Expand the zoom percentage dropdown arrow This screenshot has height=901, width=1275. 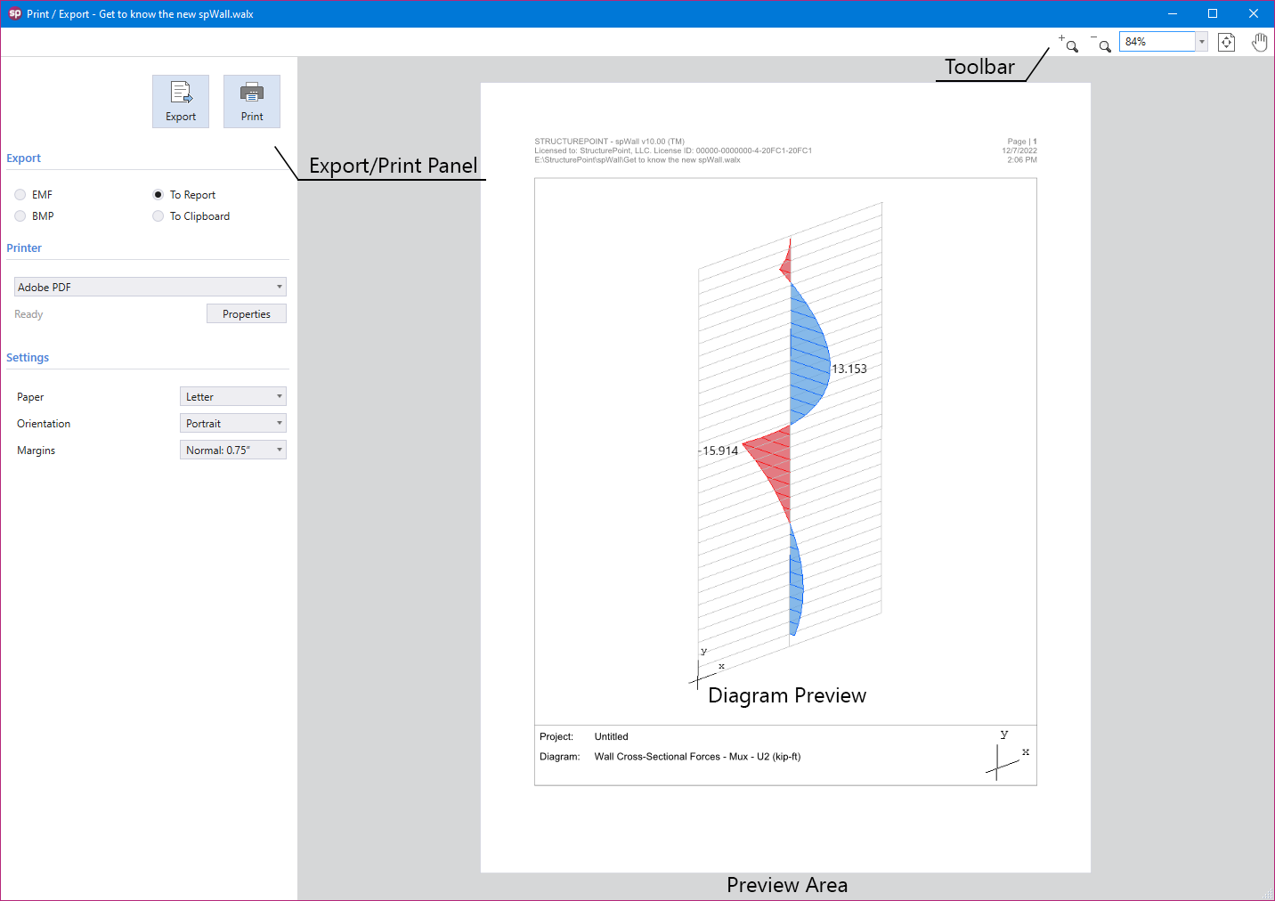1201,41
